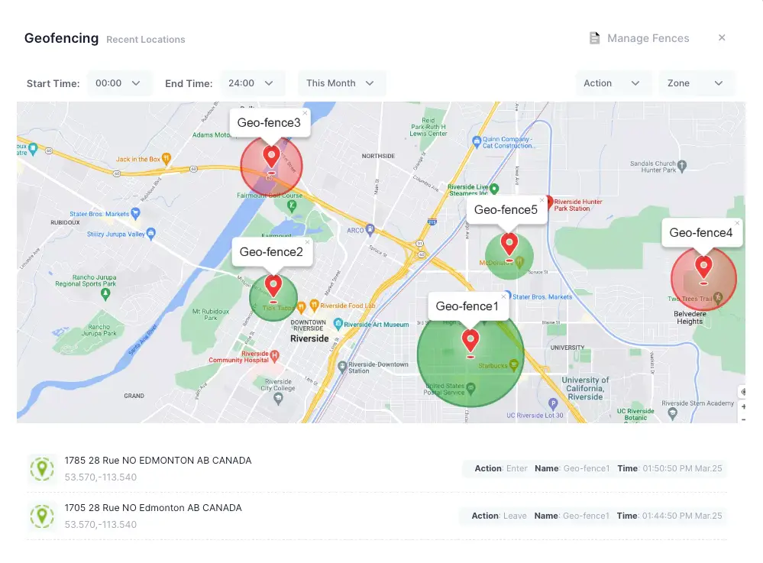
Task: Switch to Recent Locations view
Action: click(x=145, y=39)
